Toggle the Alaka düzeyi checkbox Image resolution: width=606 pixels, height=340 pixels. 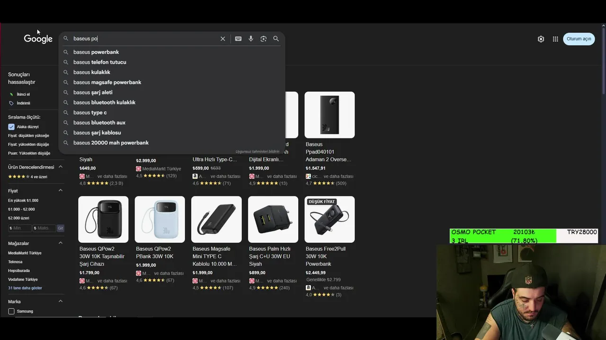pos(11,127)
